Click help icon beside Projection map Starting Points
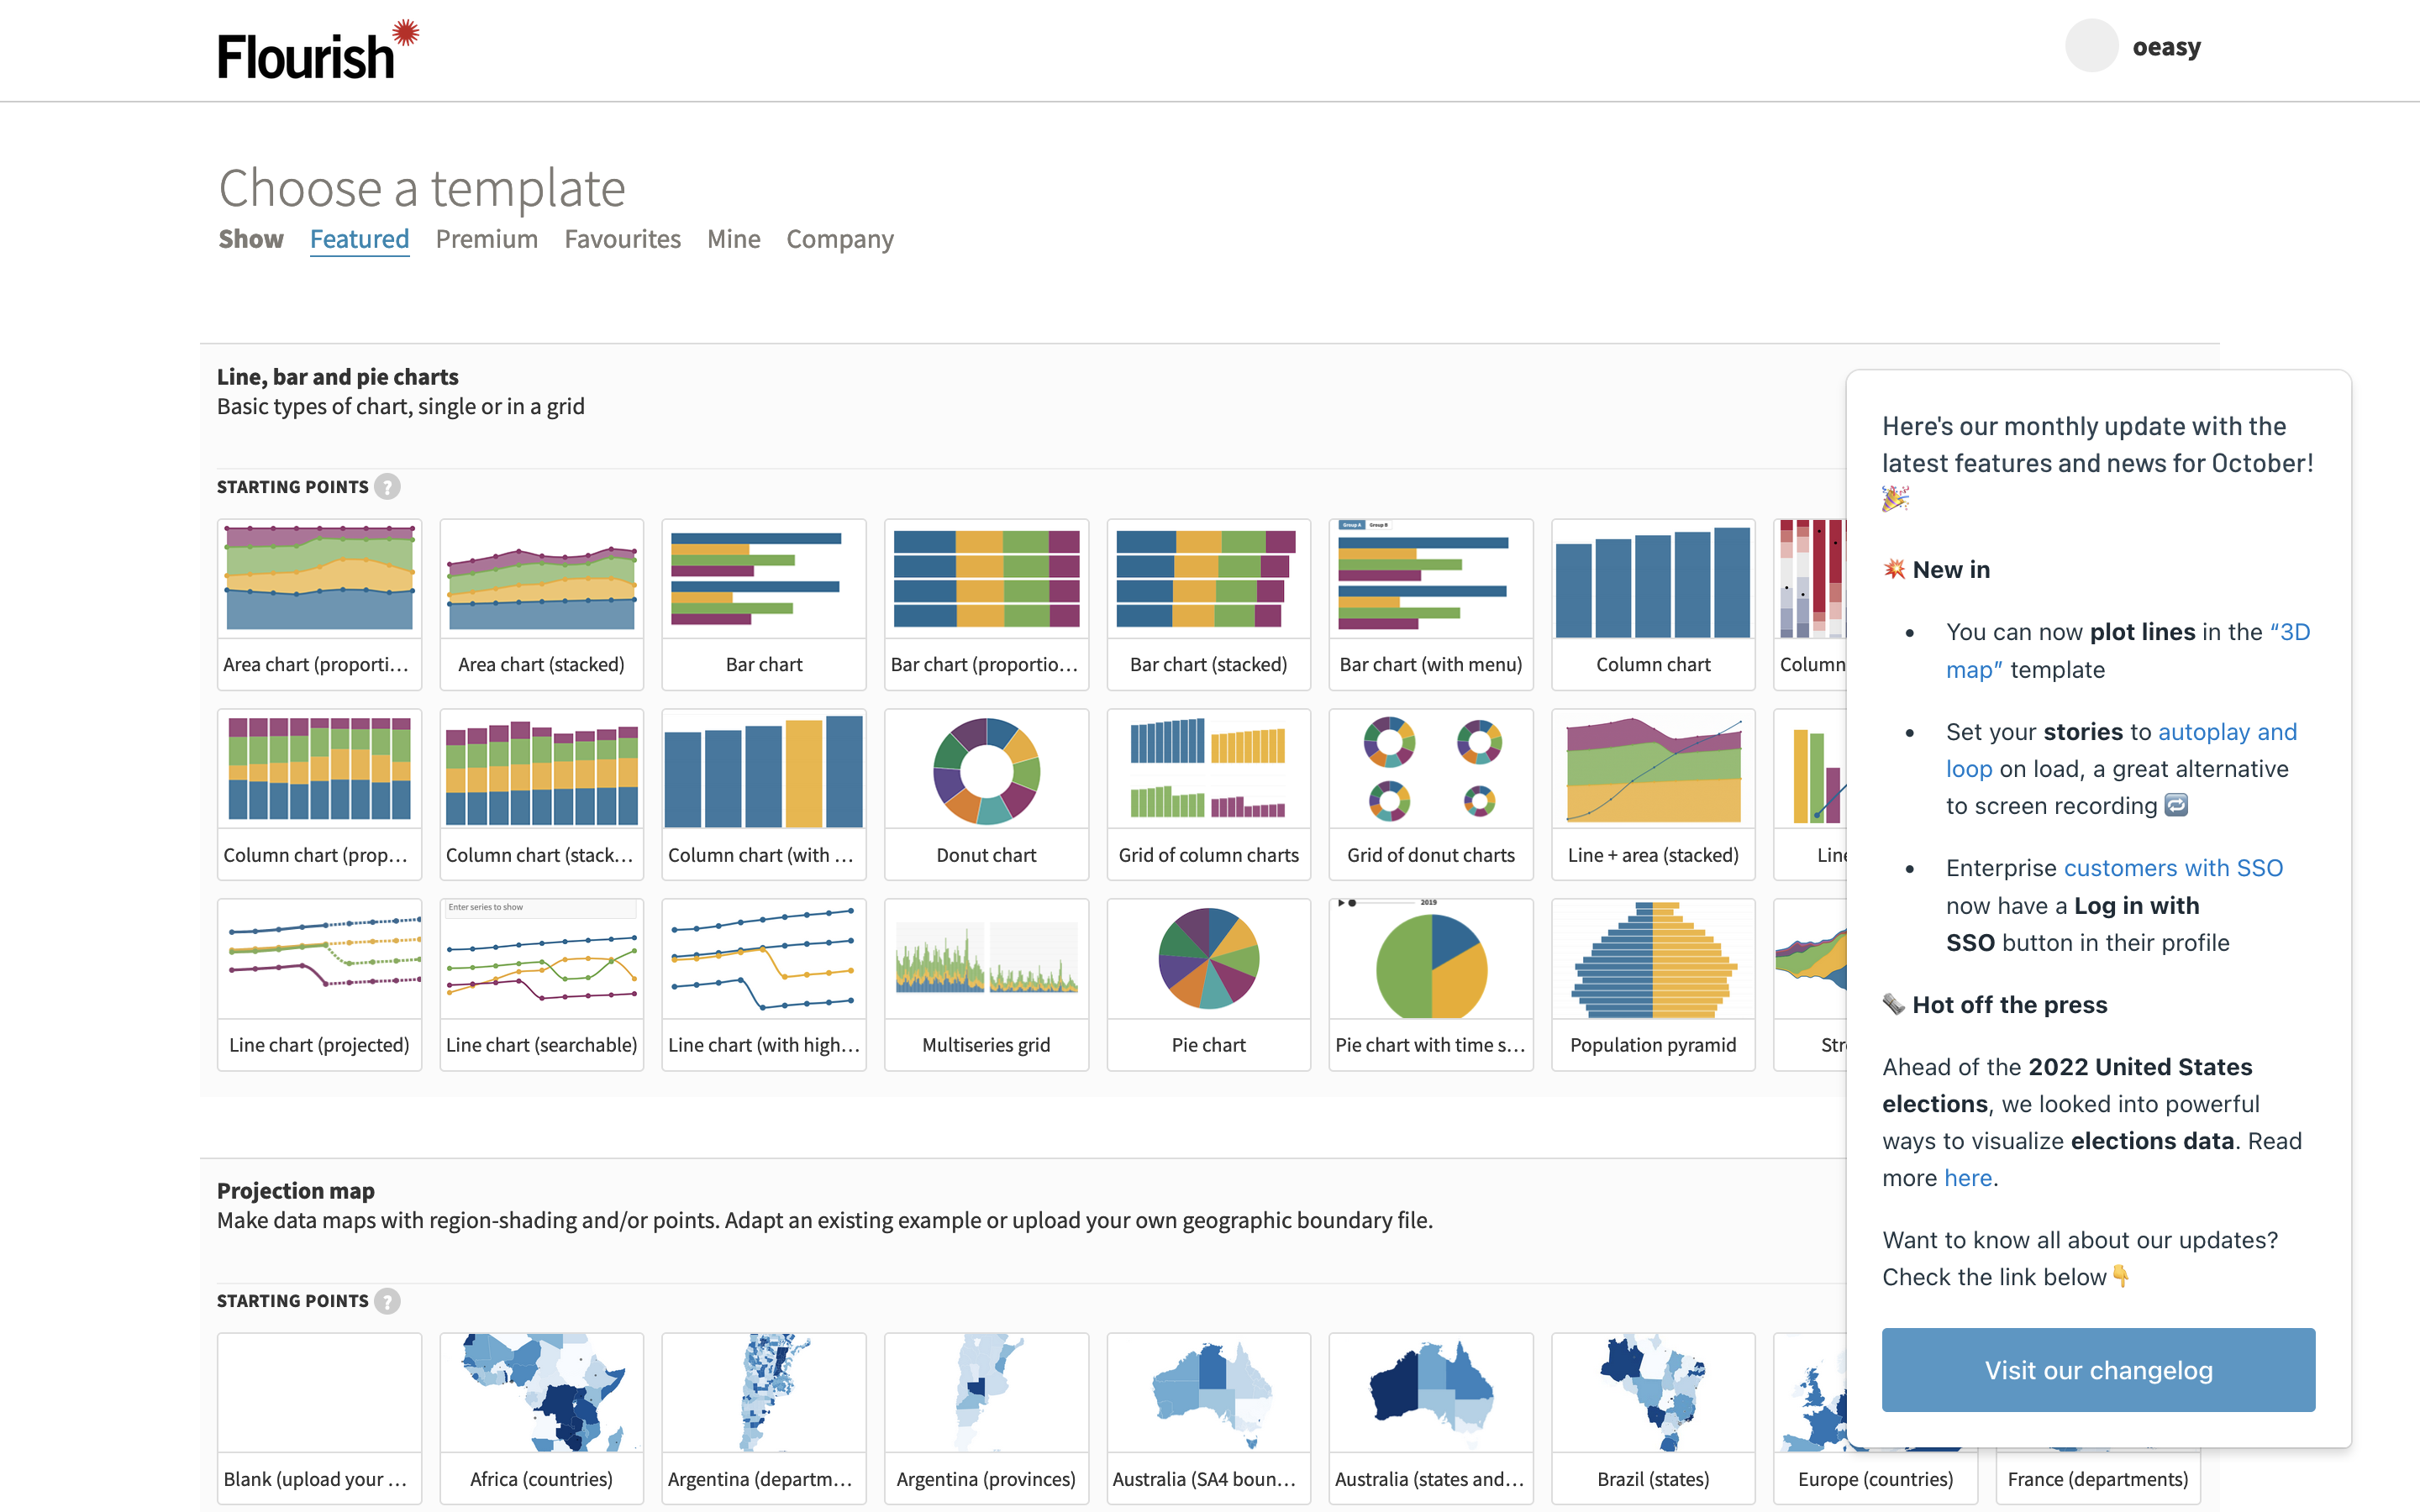This screenshot has width=2420, height=1512. [387, 1301]
